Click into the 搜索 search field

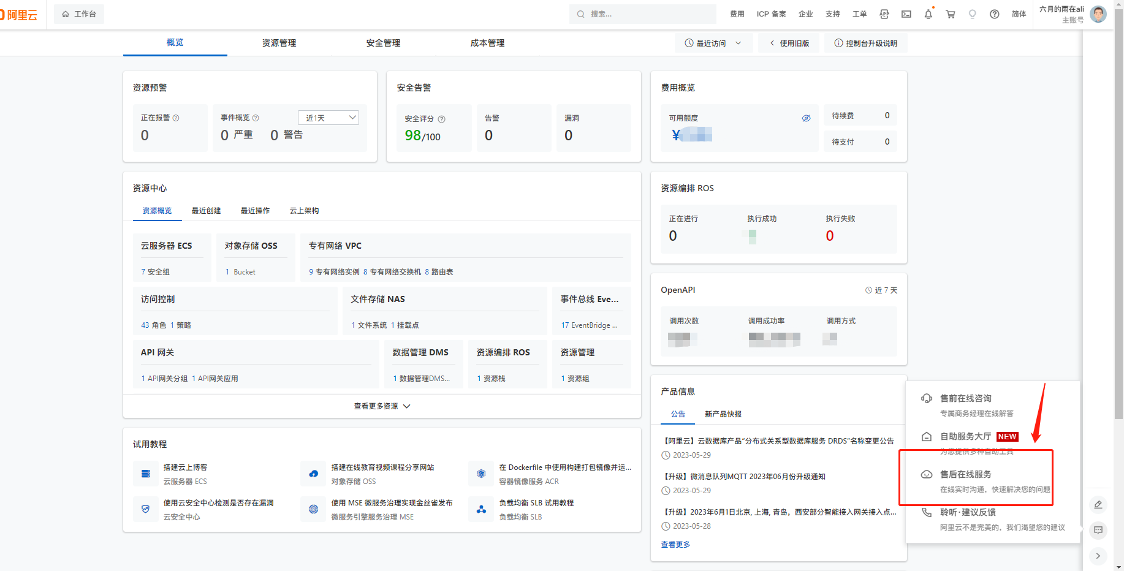point(643,14)
